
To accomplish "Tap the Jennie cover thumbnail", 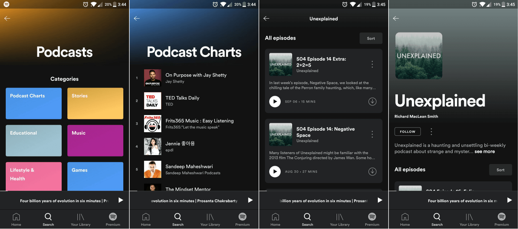I will click(153, 146).
